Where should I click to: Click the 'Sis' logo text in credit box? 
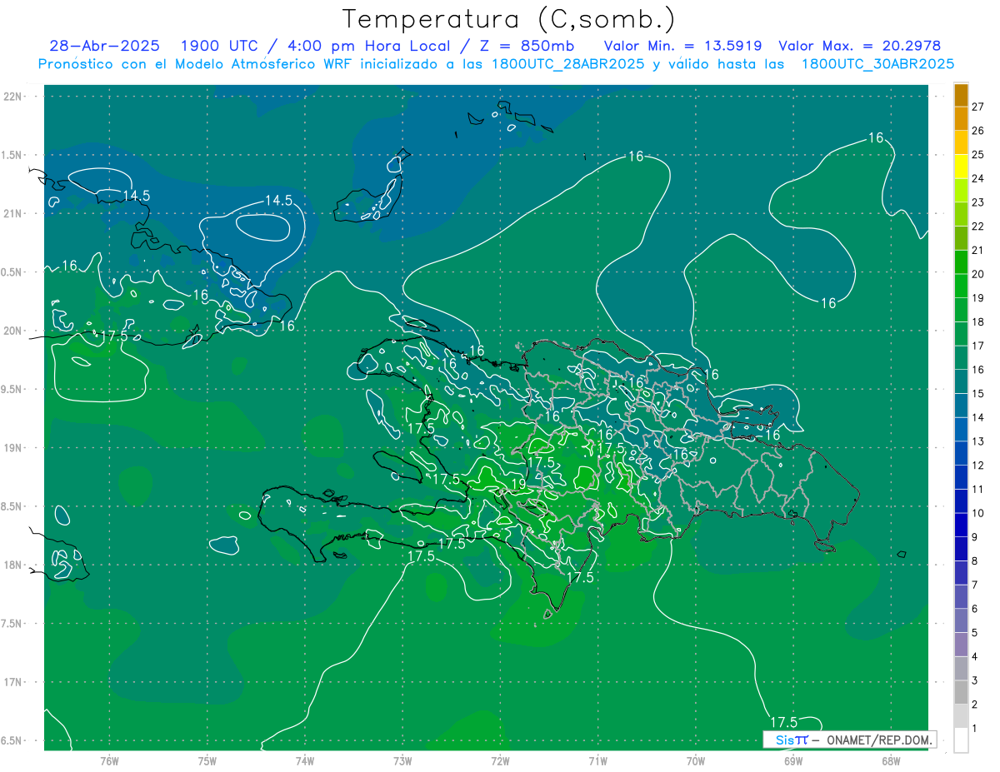[784, 740]
